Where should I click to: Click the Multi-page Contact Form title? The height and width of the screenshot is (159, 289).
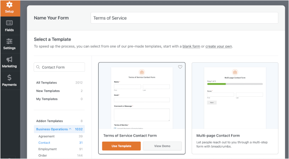218,136
